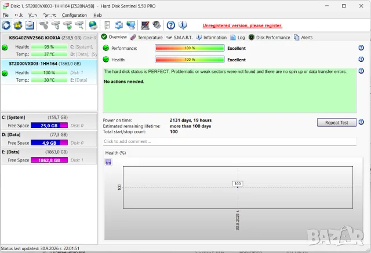The height and width of the screenshot is (253, 371).
Task: Click help icon beside status message
Action: click(361, 71)
